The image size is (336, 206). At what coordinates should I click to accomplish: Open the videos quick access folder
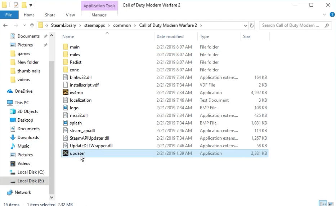pos(20,80)
